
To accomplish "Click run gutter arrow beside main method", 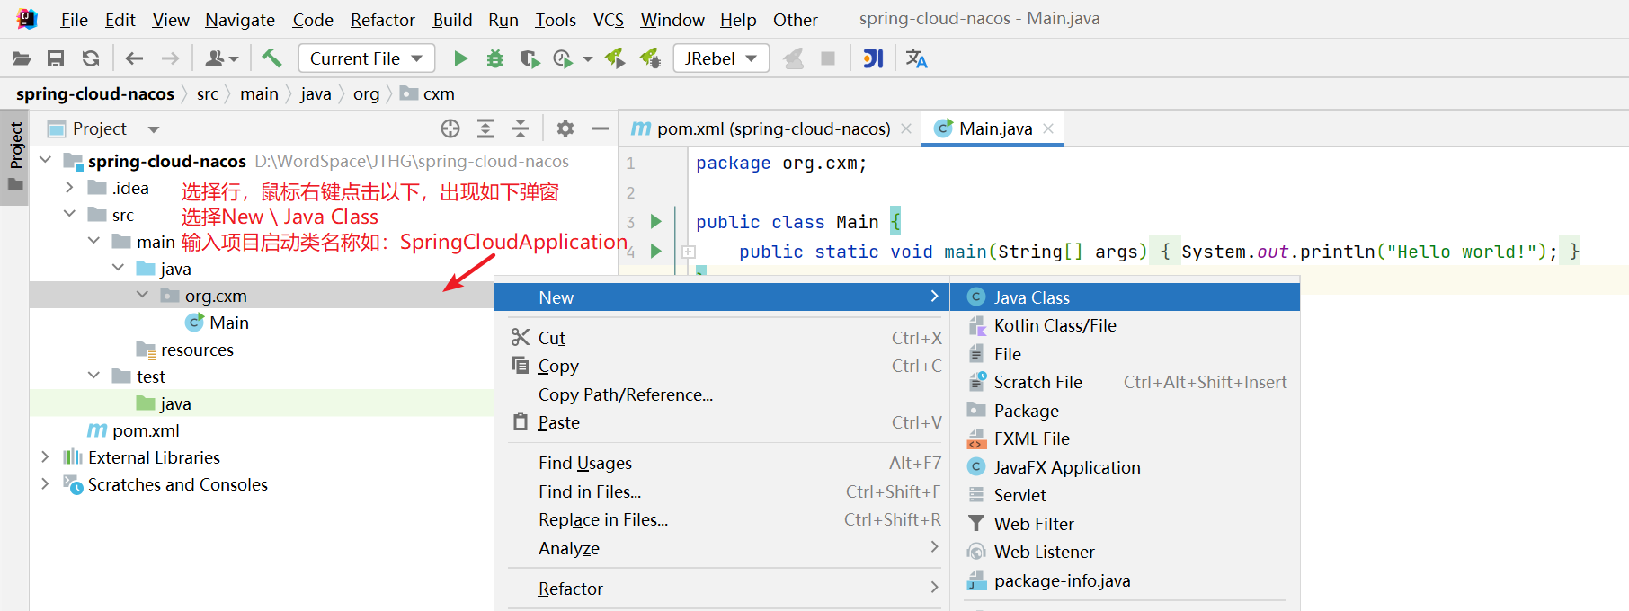I will [x=656, y=251].
